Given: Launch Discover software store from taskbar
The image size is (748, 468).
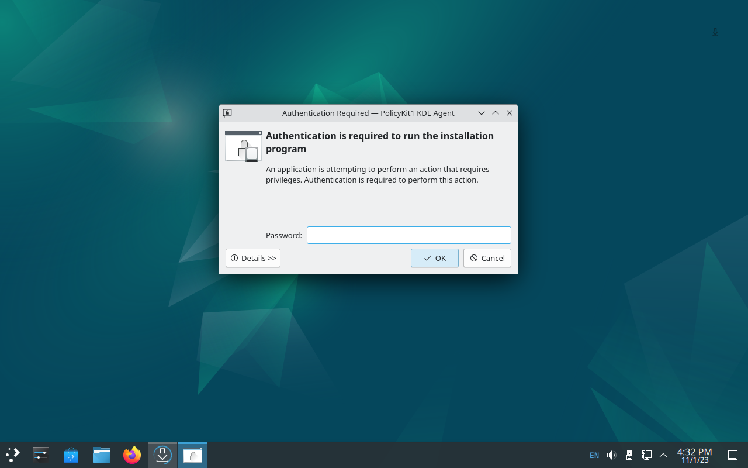Looking at the screenshot, I should tap(71, 455).
